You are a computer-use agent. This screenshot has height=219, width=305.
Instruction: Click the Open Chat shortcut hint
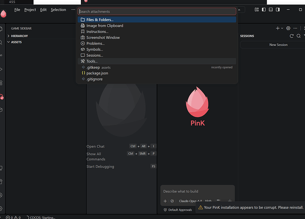pos(95,146)
